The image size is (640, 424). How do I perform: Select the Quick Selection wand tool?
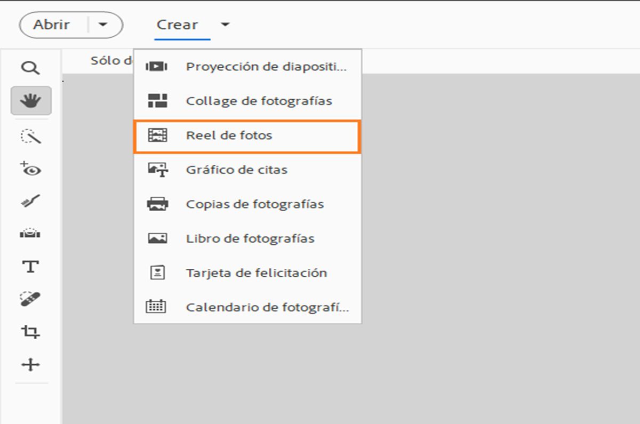pyautogui.click(x=31, y=137)
